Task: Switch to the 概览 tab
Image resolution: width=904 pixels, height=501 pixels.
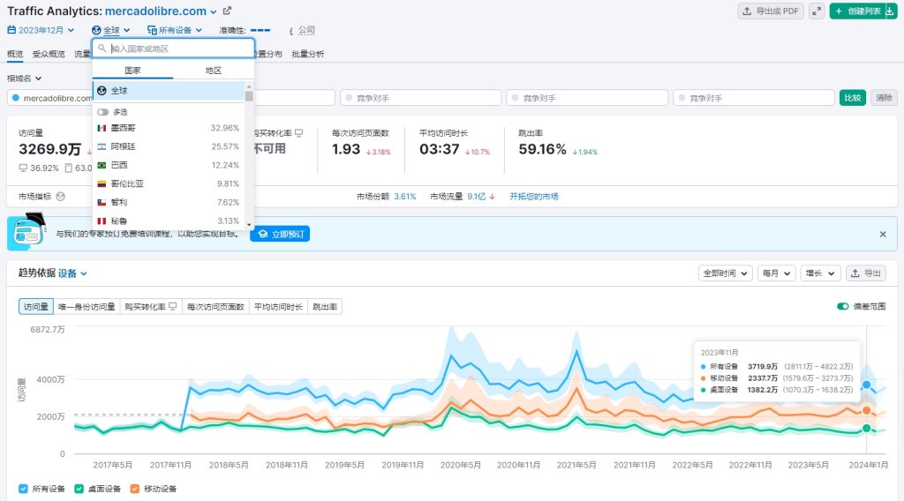Action: (x=15, y=54)
